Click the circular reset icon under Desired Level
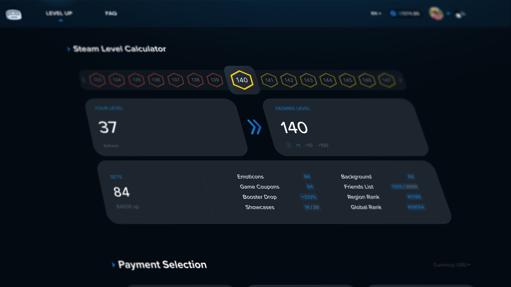 (x=289, y=145)
